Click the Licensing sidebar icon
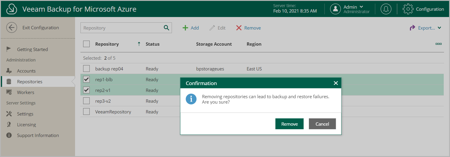 point(9,124)
